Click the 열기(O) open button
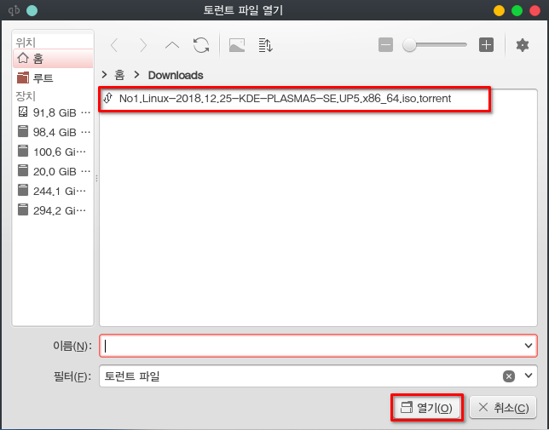This screenshot has height=430, width=549. click(427, 408)
